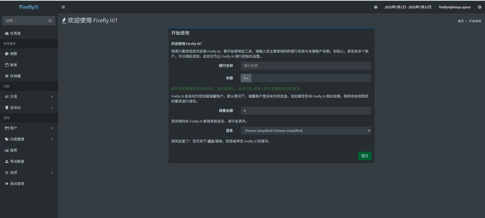Open 仪表盘 in the sidebar
The height and width of the screenshot is (218, 485).
tap(29, 33)
